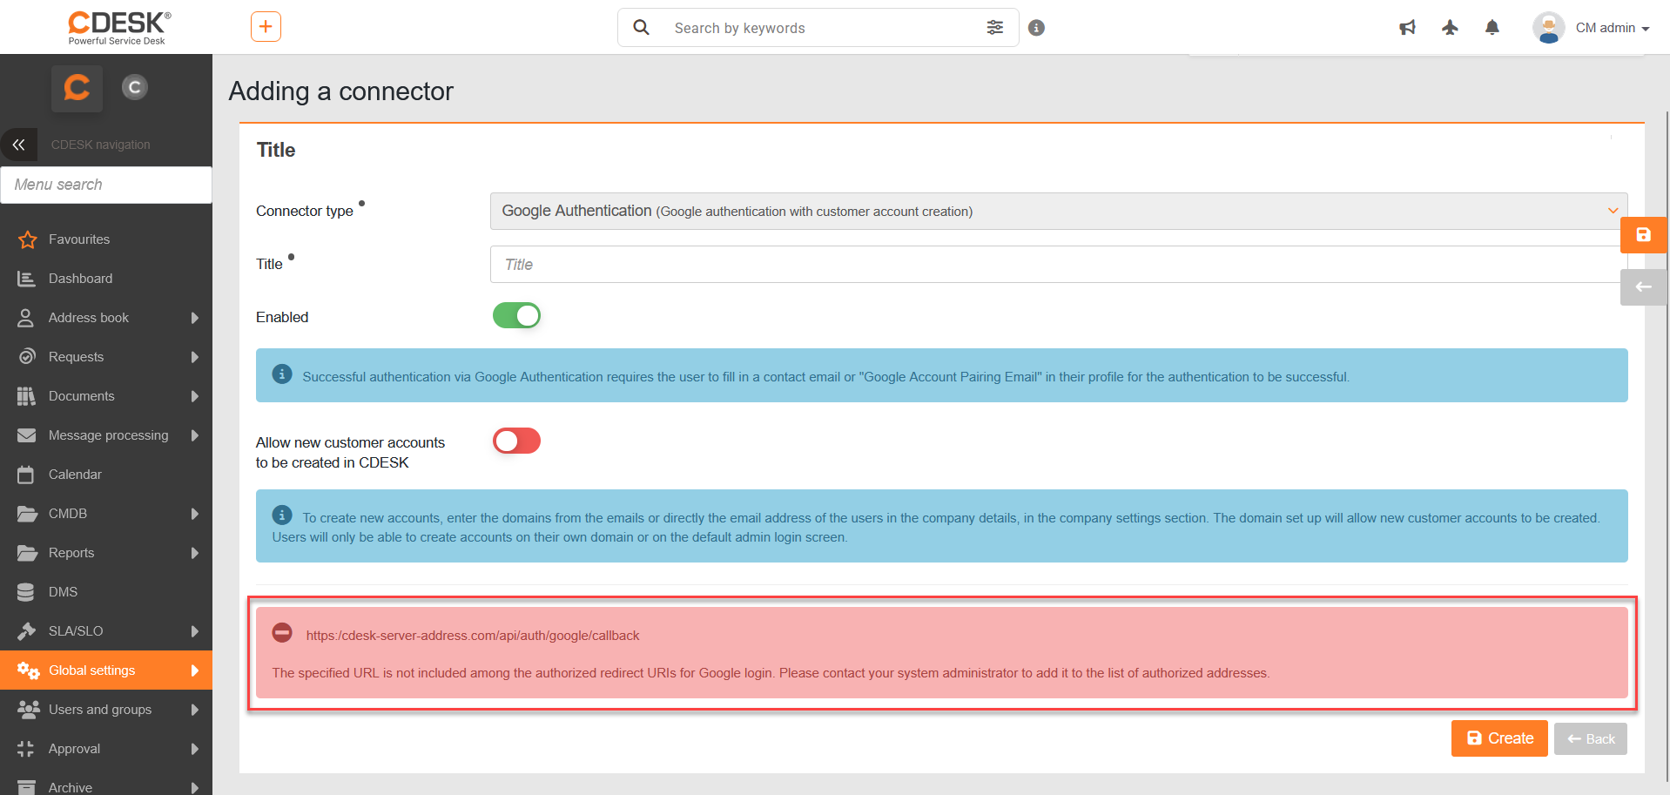Click the red minus error icon

coord(282,633)
